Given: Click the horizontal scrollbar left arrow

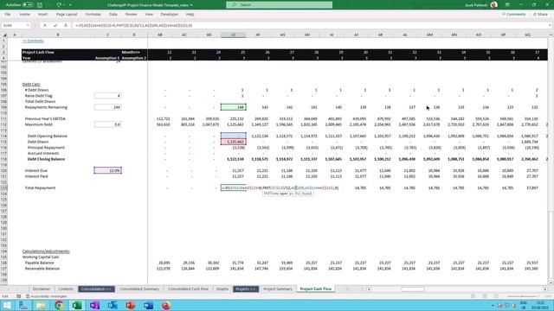Looking at the screenshot, I should (x=369, y=289).
